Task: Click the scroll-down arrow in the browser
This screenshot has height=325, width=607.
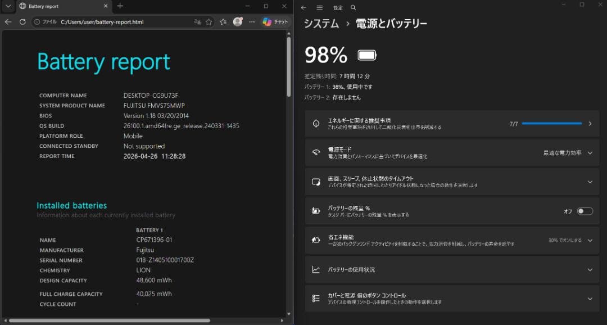Action: tap(288, 314)
